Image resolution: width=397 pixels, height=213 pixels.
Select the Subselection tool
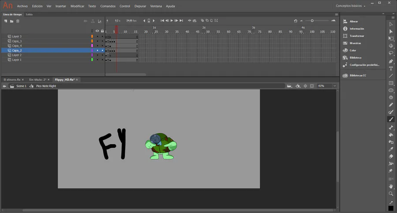pos(391,31)
